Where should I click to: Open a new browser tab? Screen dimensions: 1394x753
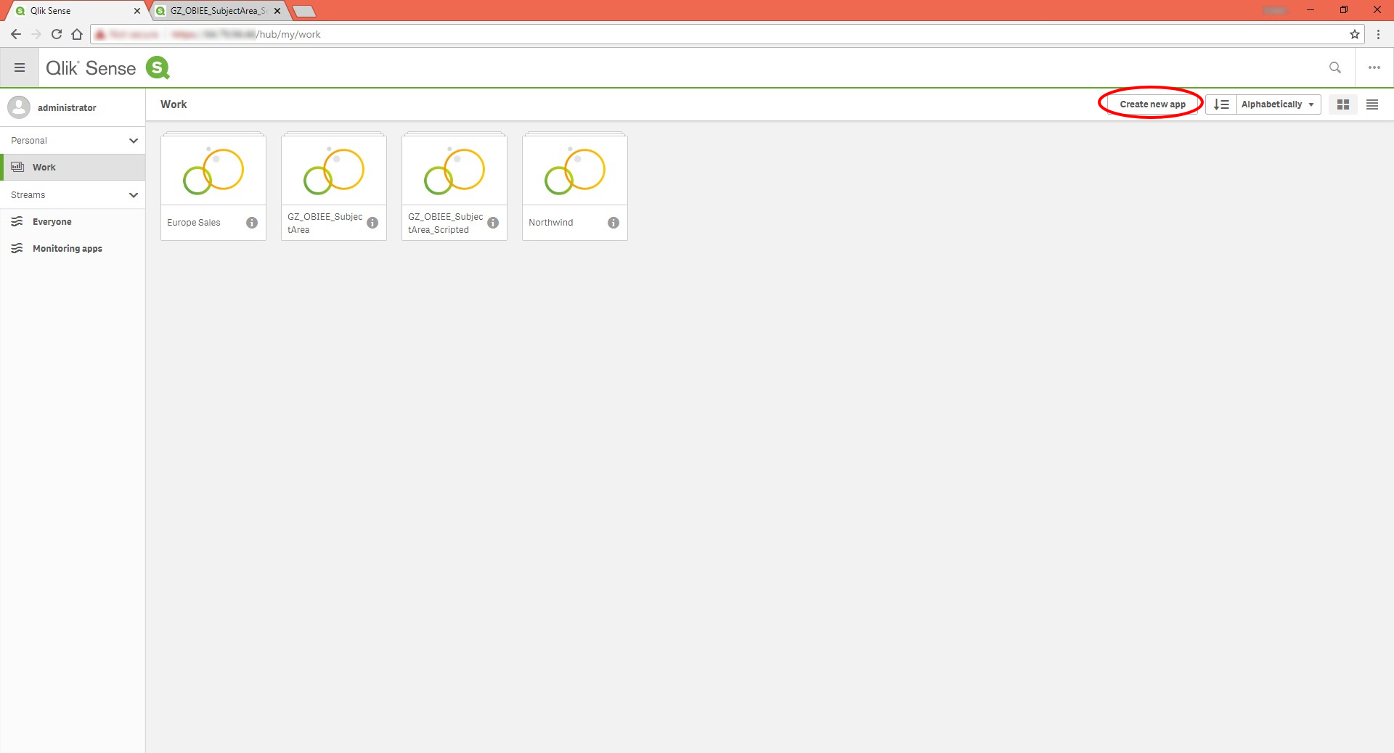304,11
